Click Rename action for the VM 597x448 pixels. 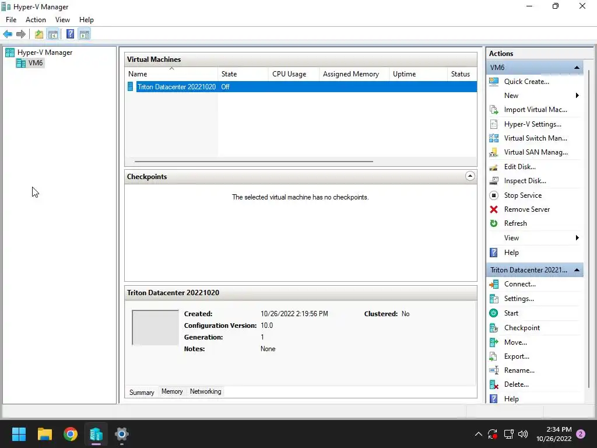(519, 370)
